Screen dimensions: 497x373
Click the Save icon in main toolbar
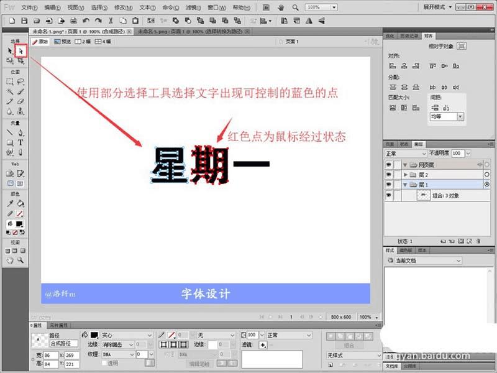[x=24, y=21]
